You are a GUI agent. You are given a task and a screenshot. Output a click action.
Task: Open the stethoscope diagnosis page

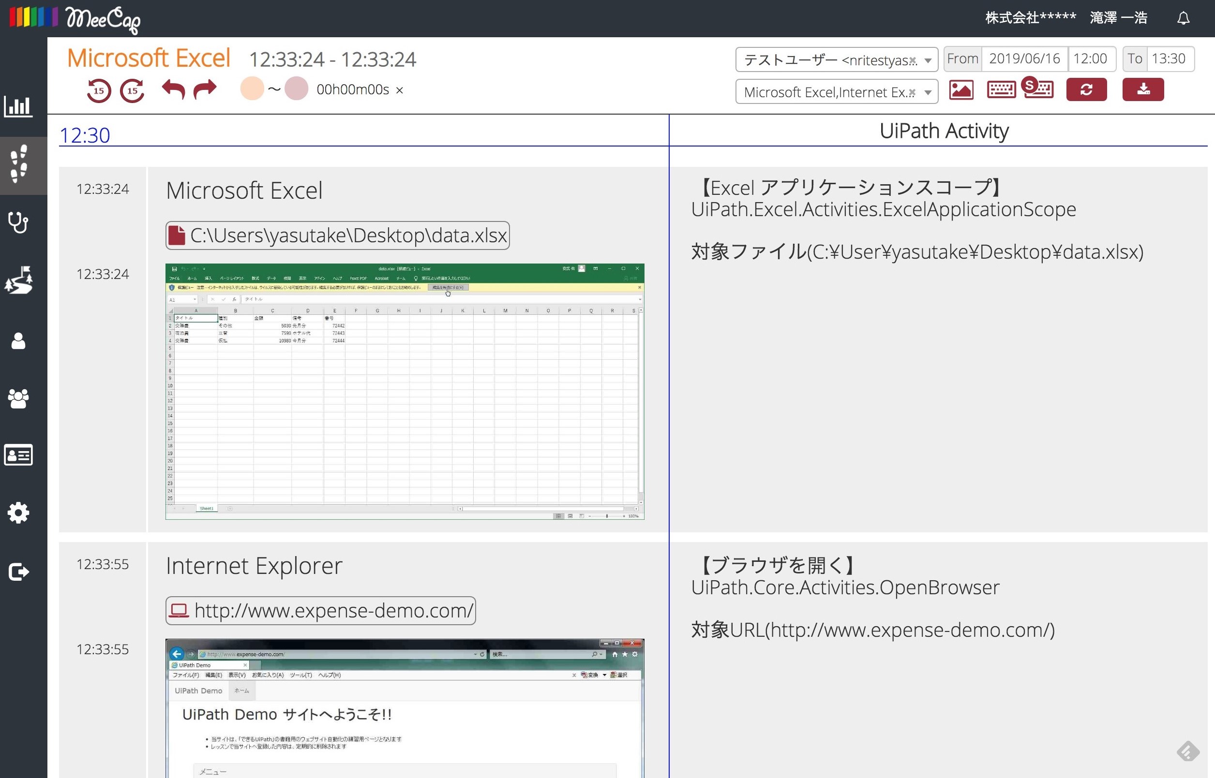(x=19, y=222)
